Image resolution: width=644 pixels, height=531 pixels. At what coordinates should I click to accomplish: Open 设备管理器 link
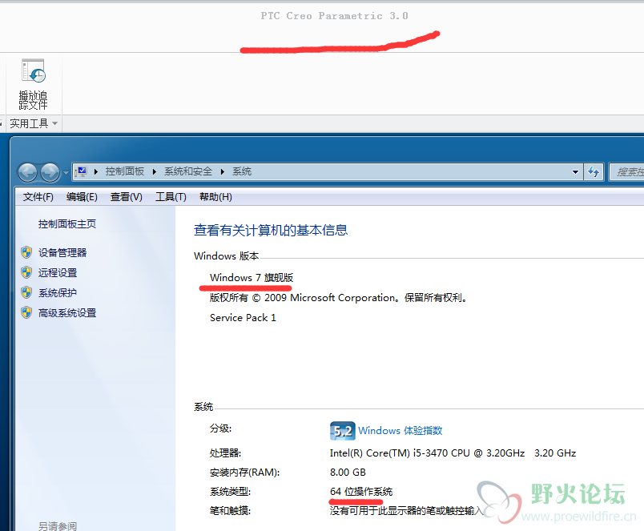(62, 252)
